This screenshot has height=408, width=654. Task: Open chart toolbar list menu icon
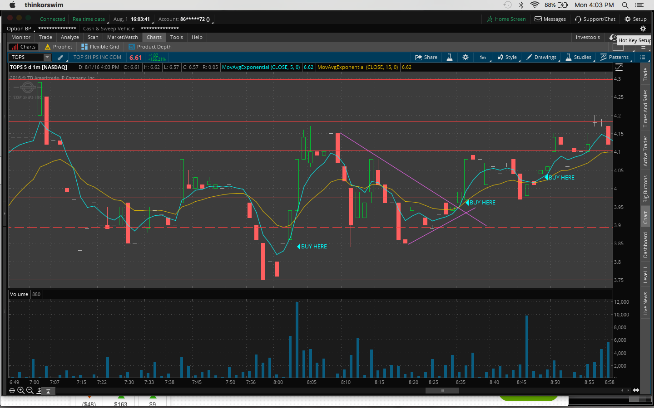(643, 57)
